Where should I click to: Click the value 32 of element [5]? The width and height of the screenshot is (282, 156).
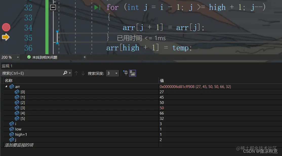pyautogui.click(x=162, y=118)
